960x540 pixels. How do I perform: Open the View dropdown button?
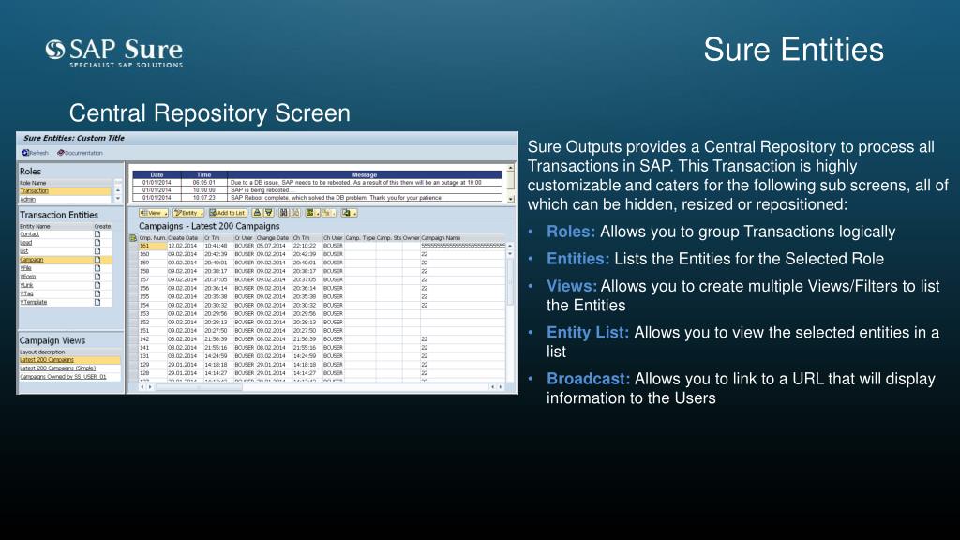(x=154, y=213)
